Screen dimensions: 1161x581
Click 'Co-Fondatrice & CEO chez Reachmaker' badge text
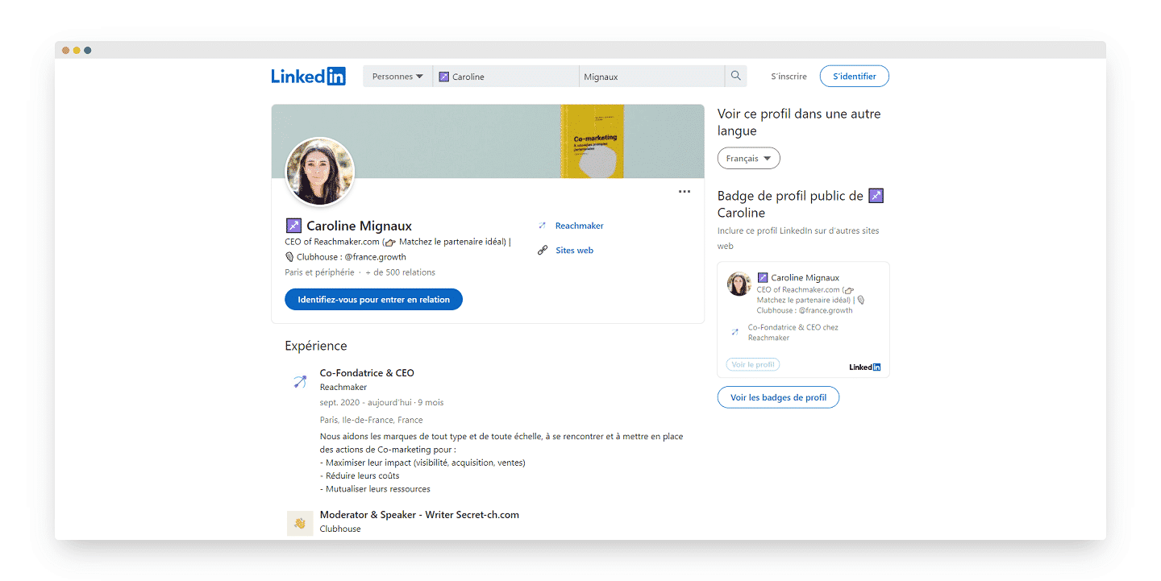tap(793, 333)
